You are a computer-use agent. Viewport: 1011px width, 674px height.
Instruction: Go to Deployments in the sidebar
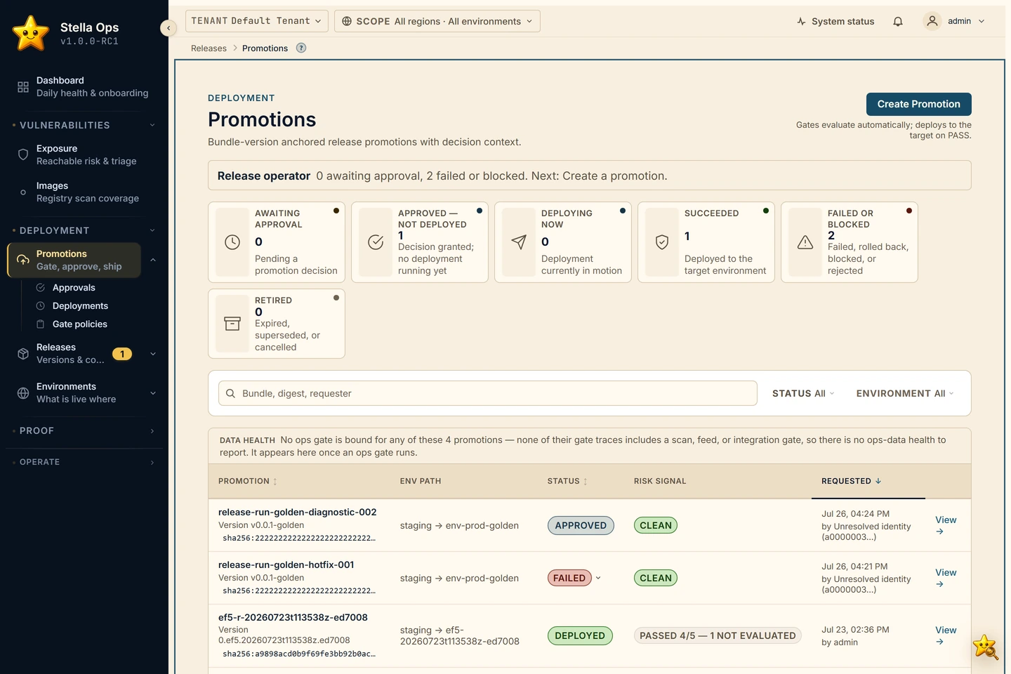pyautogui.click(x=80, y=306)
